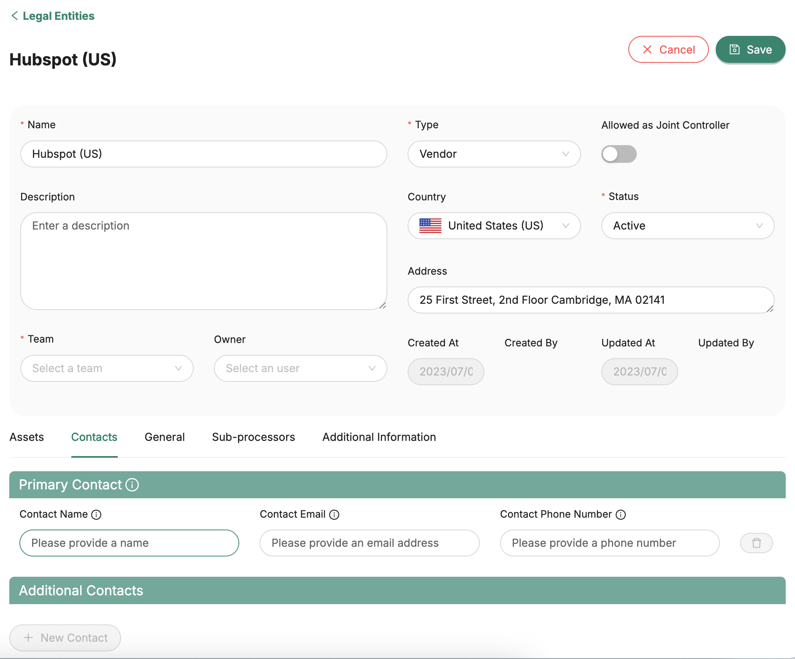Open the Owner user dropdown

300,368
